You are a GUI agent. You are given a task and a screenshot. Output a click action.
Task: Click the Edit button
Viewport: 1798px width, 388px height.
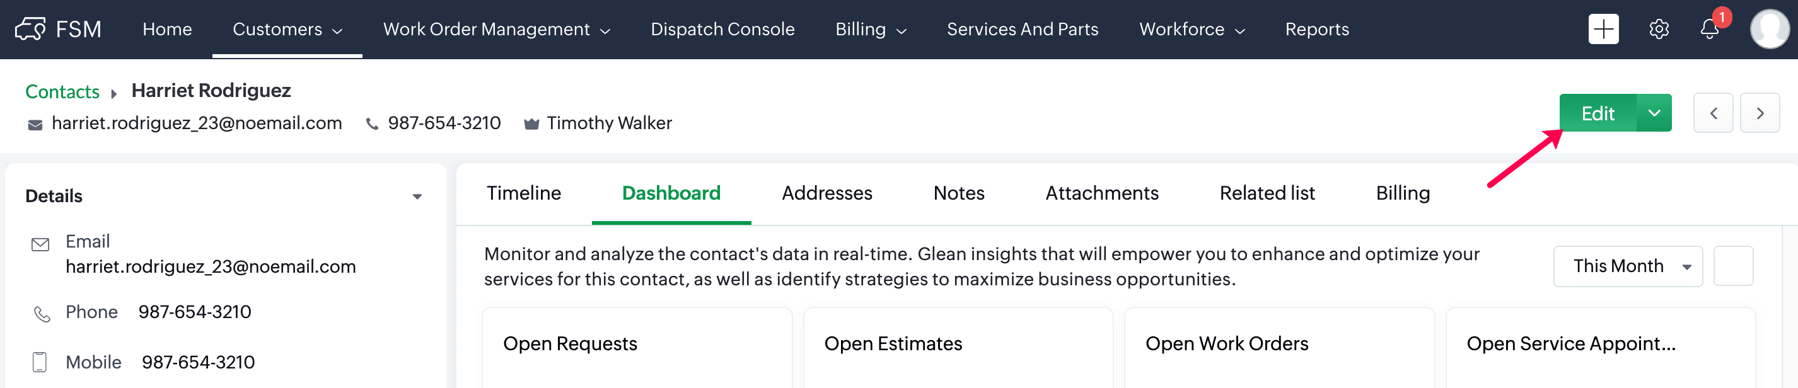[1597, 113]
